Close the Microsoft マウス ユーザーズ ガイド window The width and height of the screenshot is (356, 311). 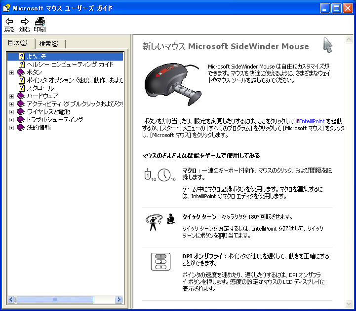pos(348,8)
